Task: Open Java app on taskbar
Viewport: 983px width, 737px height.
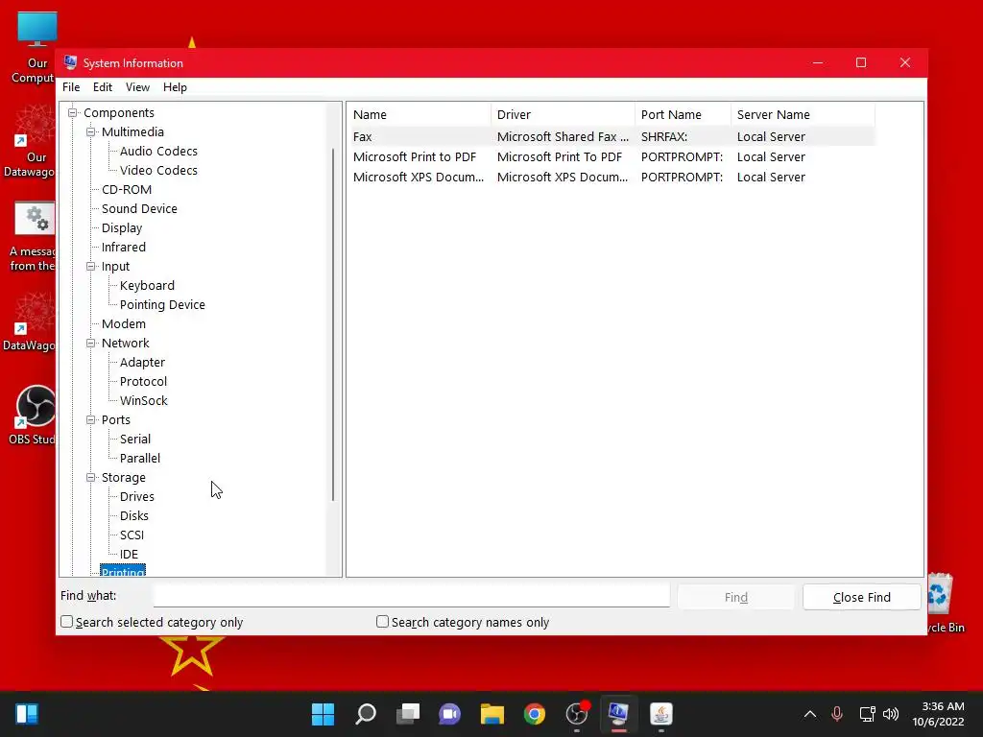Action: point(660,714)
